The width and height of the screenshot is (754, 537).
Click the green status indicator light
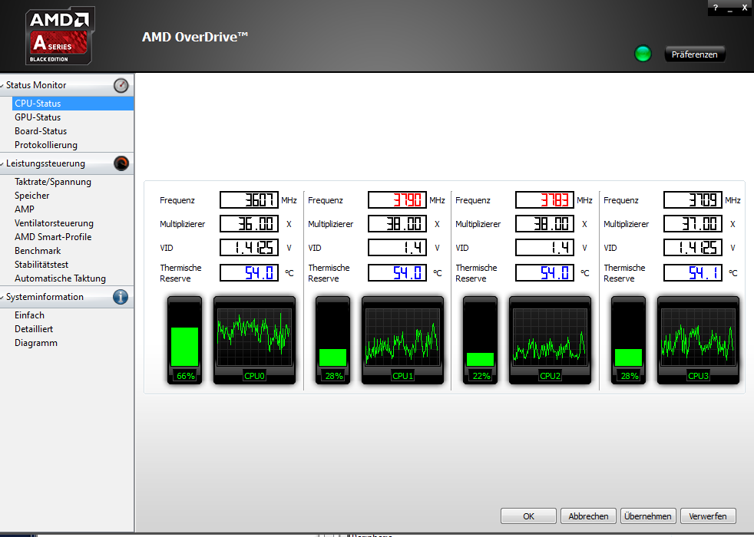tap(643, 54)
